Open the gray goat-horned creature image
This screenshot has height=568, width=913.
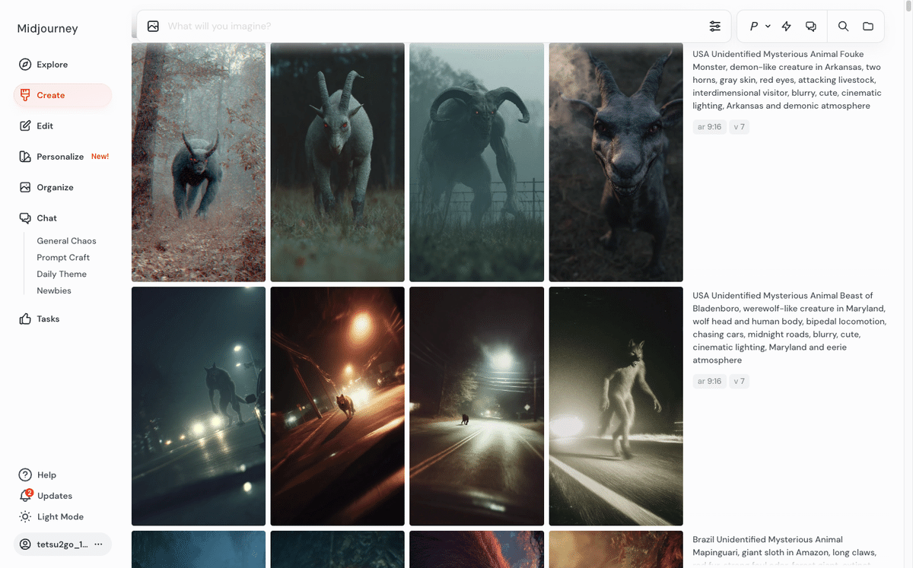338,162
